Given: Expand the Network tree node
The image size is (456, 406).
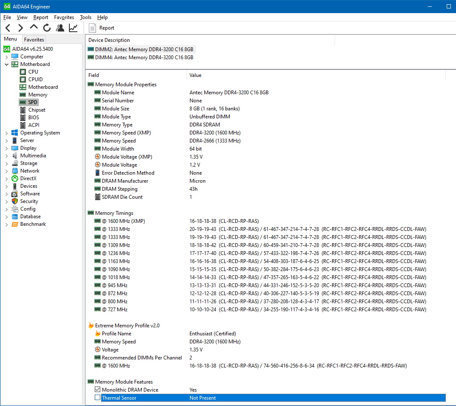Looking at the screenshot, I should tap(6, 171).
